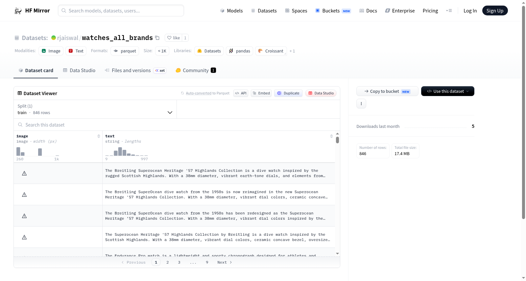The height and width of the screenshot is (281, 526).
Task: Copy dataset name with the copy icon
Action: point(157,38)
